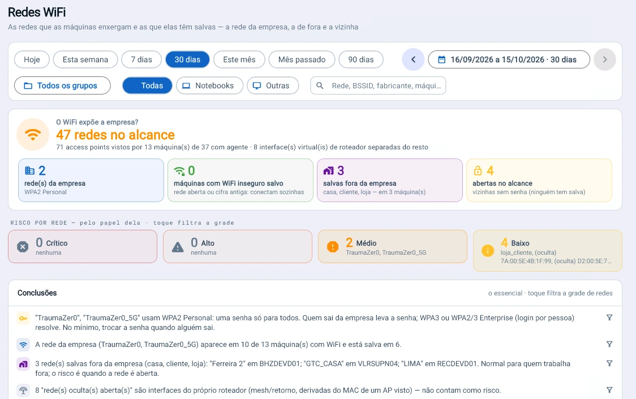The height and width of the screenshot is (399, 636).
Task: Click the Redes WiFi page title
Action: (x=37, y=12)
